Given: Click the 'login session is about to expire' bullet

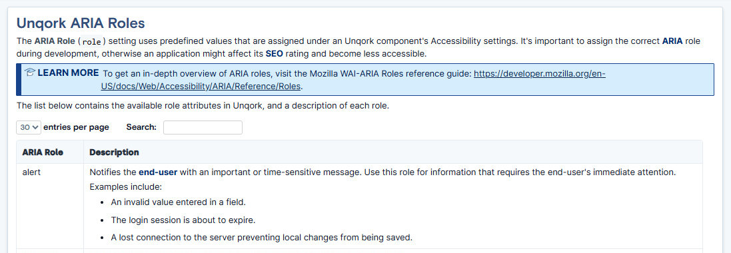Looking at the screenshot, I should click(183, 220).
